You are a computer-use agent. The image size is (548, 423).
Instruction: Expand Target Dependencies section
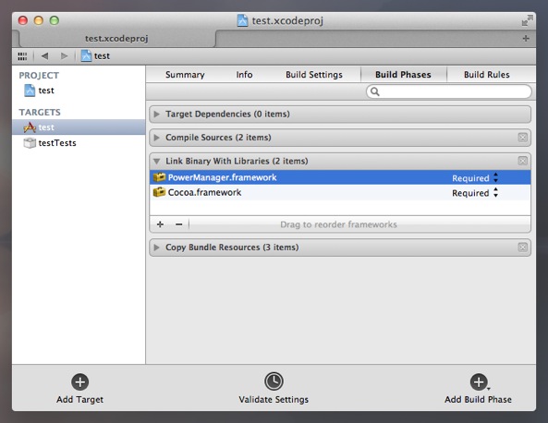click(x=156, y=115)
